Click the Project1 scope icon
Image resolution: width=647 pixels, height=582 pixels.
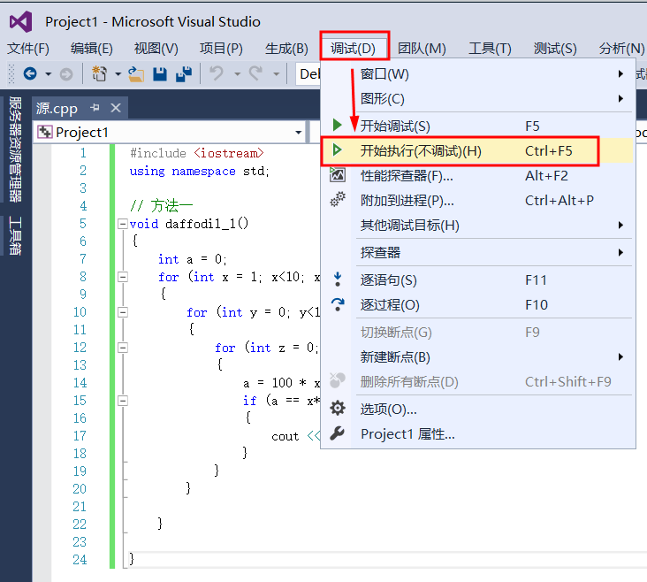click(x=44, y=132)
